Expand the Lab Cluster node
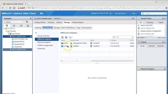 [8, 34]
